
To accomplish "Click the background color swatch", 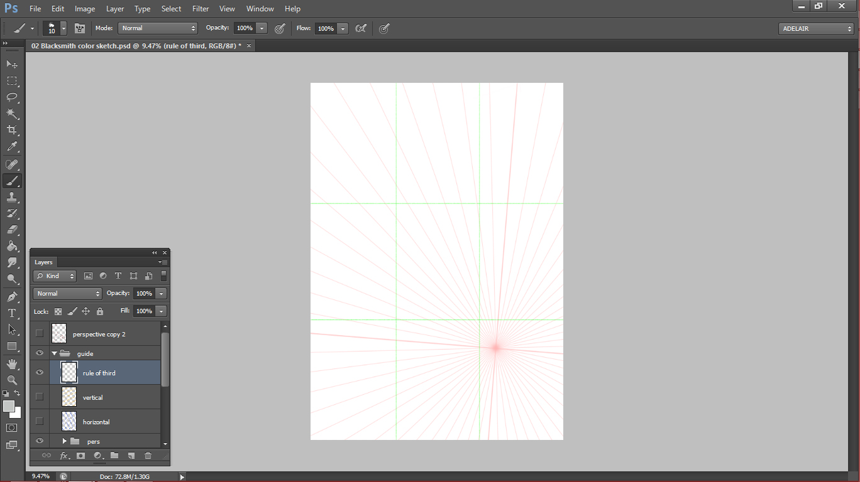I will tap(17, 414).
